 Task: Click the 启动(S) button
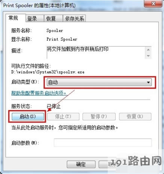click(28, 117)
